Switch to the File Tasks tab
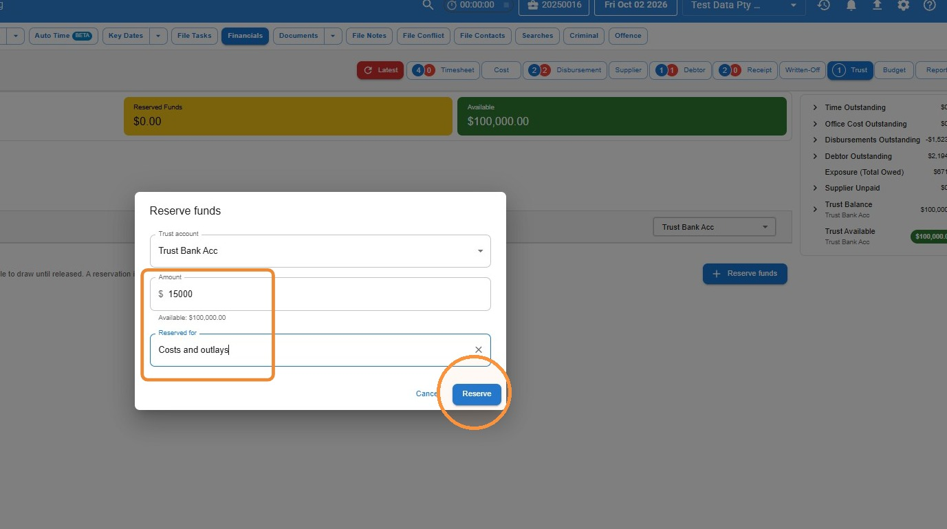Image resolution: width=947 pixels, height=529 pixels. (195, 36)
